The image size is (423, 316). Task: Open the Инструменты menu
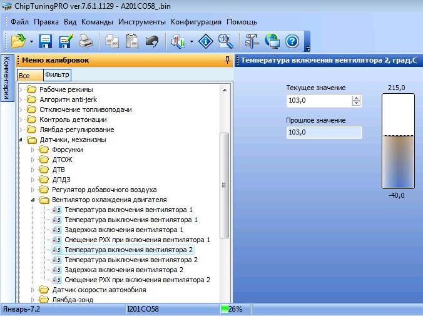coord(141,21)
